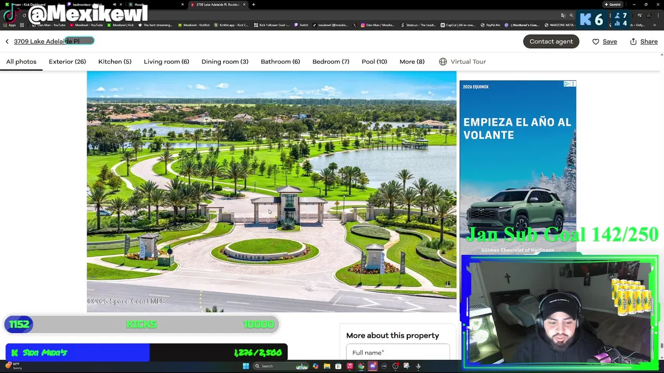The width and height of the screenshot is (664, 373).
Task: Close the 3709 Lake Adelaide Pl tab
Action: 244,5
